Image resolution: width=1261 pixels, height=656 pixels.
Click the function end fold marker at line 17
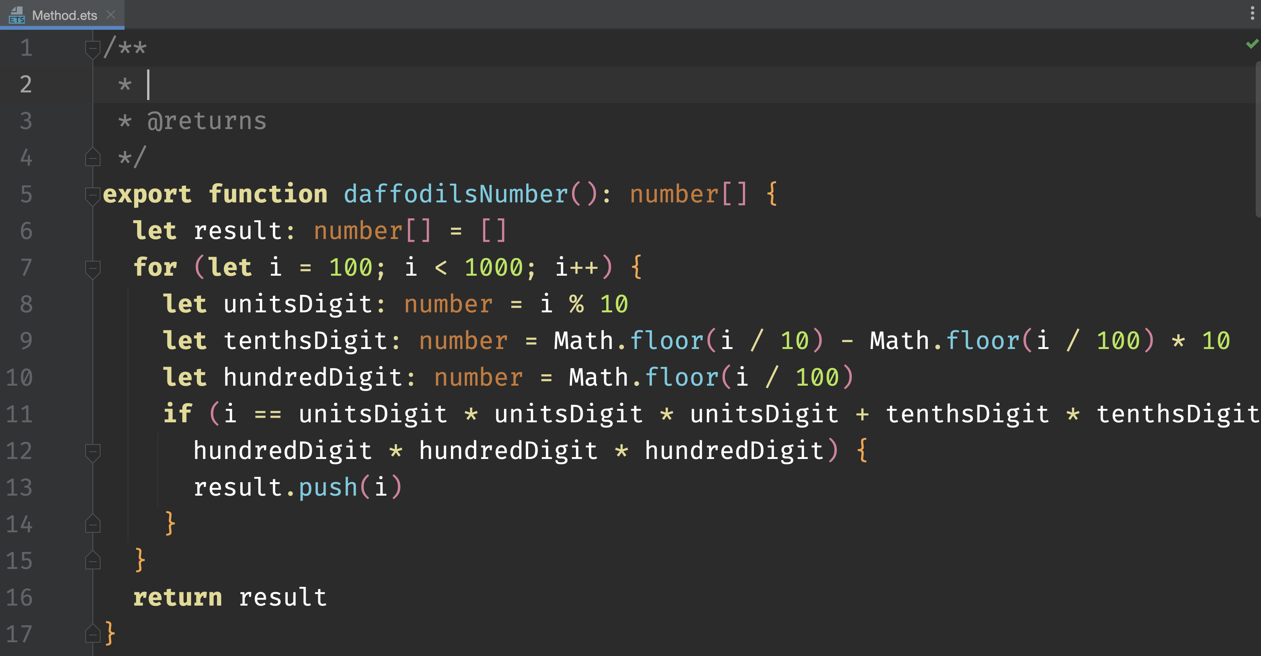pyautogui.click(x=92, y=634)
